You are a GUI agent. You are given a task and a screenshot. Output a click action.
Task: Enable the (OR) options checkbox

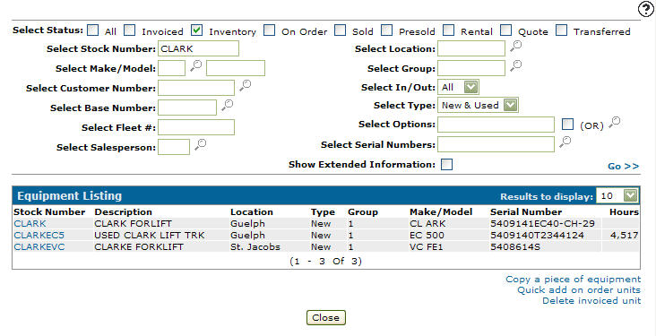(x=567, y=125)
